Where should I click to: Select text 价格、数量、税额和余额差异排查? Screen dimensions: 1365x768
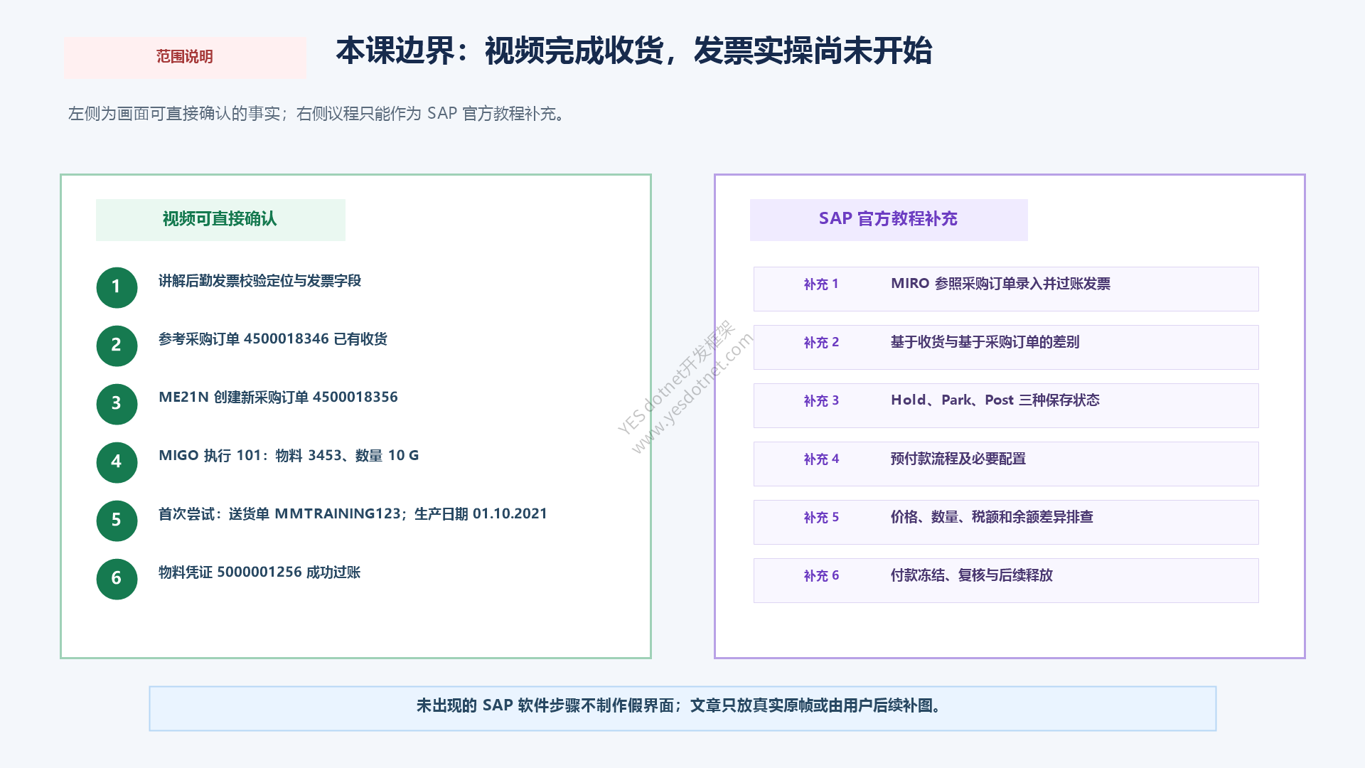tap(992, 517)
